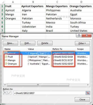This screenshot has width=93, height=105.
Task: Click the select-all corner of the sheet
Action: [x=2, y=2]
